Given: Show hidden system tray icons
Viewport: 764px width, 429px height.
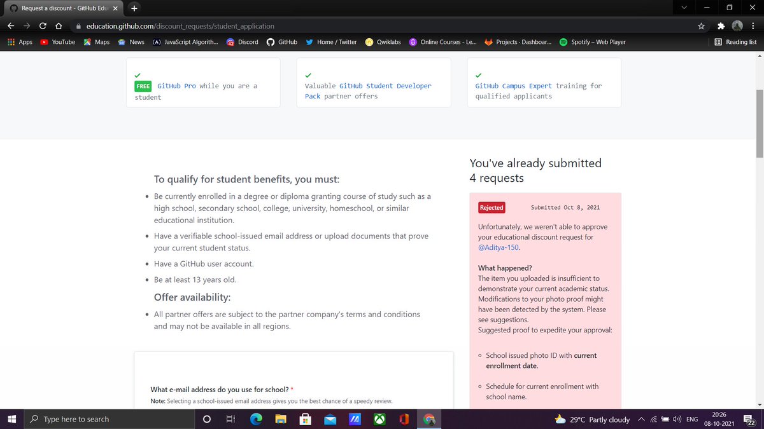Looking at the screenshot, I should (641, 419).
